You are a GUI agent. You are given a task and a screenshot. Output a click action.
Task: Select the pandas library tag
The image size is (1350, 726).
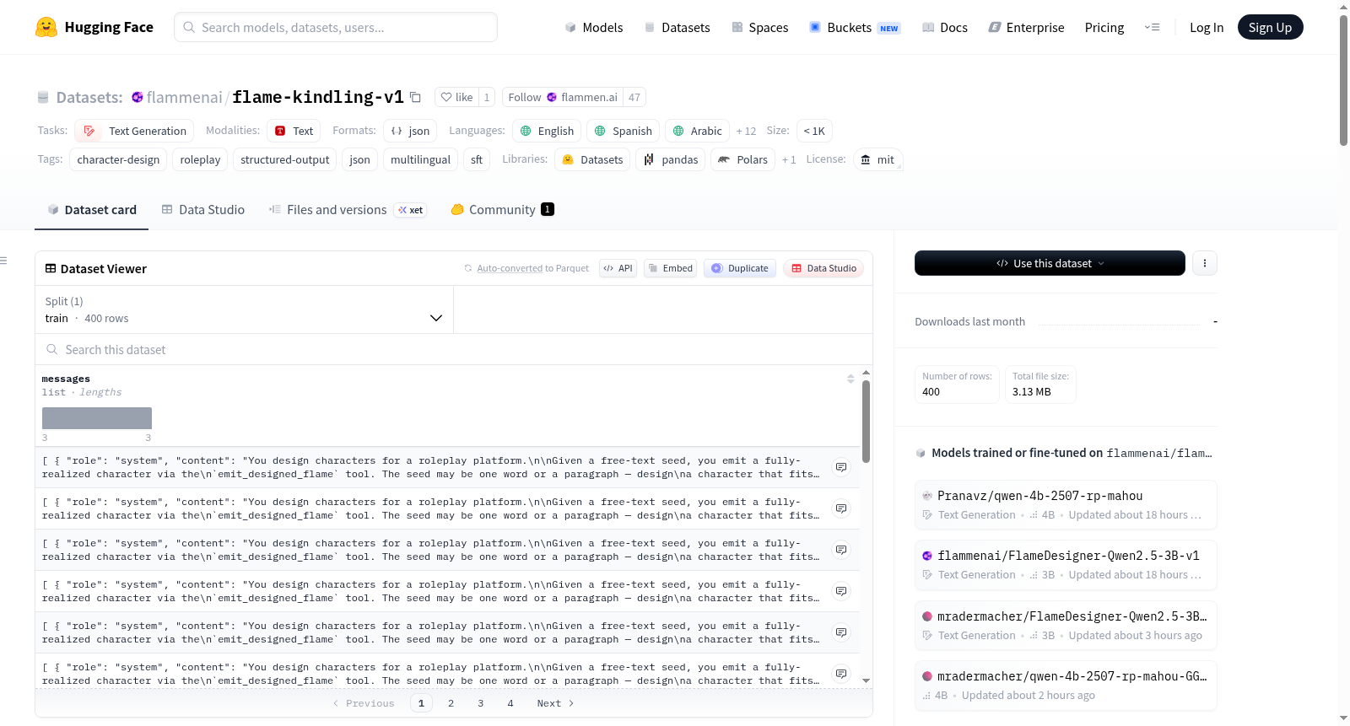click(671, 159)
